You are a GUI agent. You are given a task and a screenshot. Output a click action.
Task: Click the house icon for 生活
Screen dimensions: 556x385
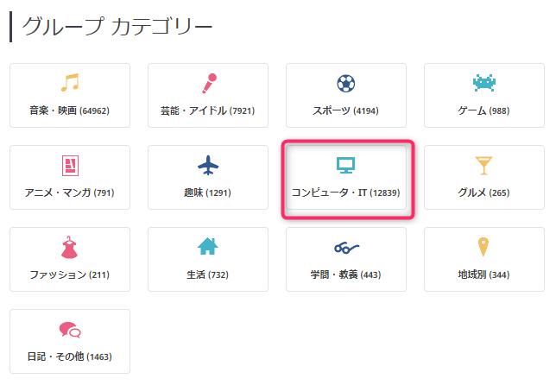pos(208,246)
